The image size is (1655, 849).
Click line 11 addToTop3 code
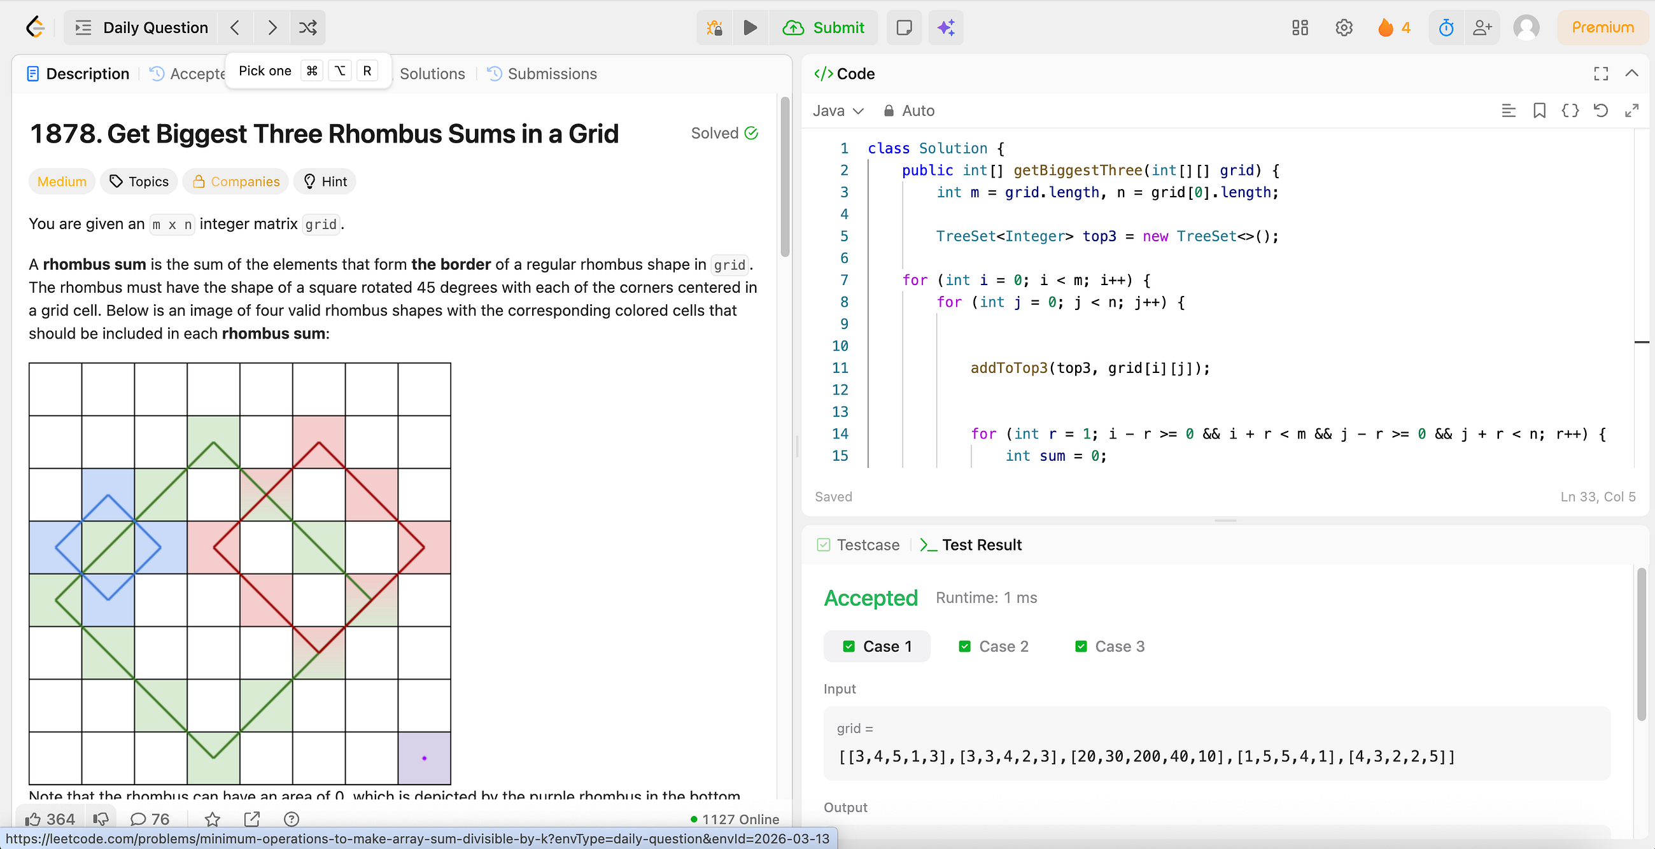pyautogui.click(x=1090, y=368)
